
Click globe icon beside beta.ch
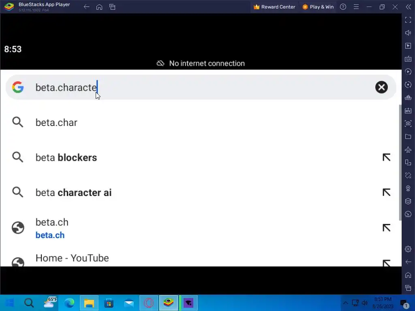coord(18,228)
